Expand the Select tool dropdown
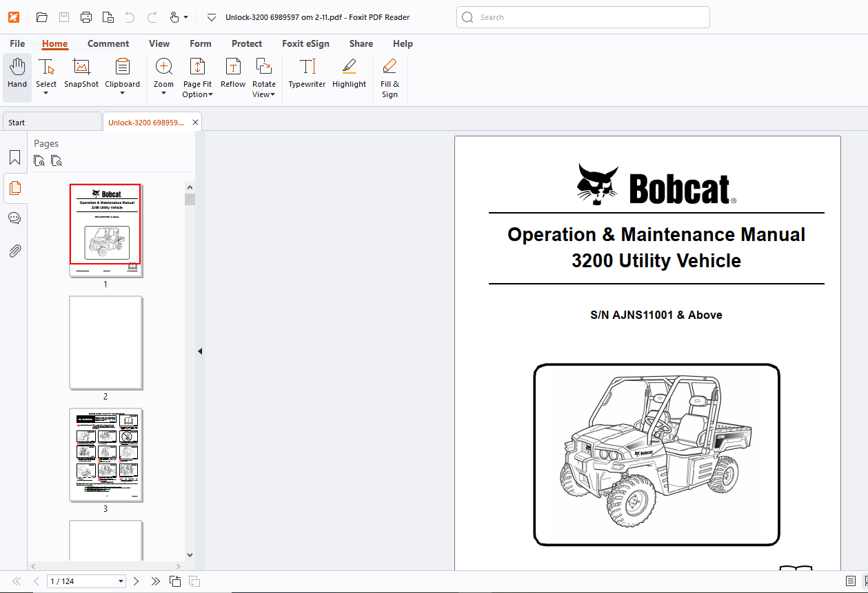868x593 pixels. (x=46, y=94)
